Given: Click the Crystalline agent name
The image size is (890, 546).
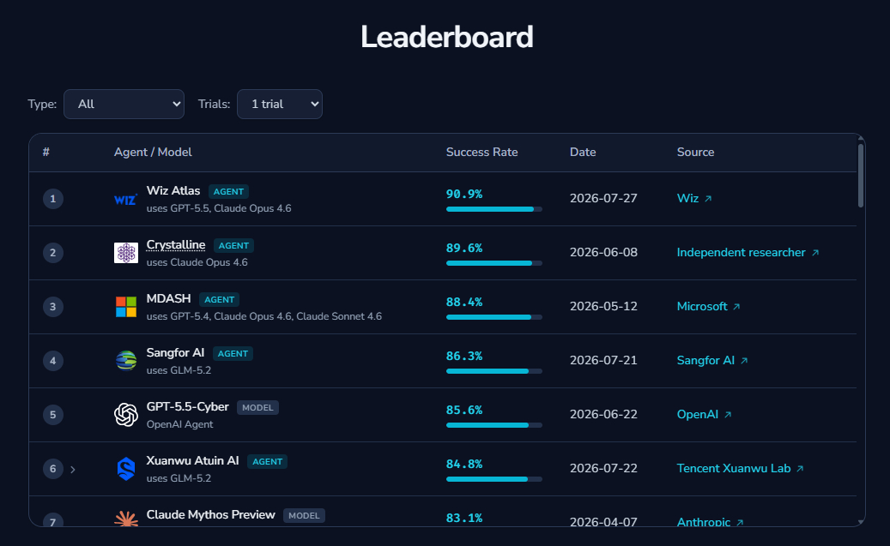Looking at the screenshot, I should (x=176, y=245).
